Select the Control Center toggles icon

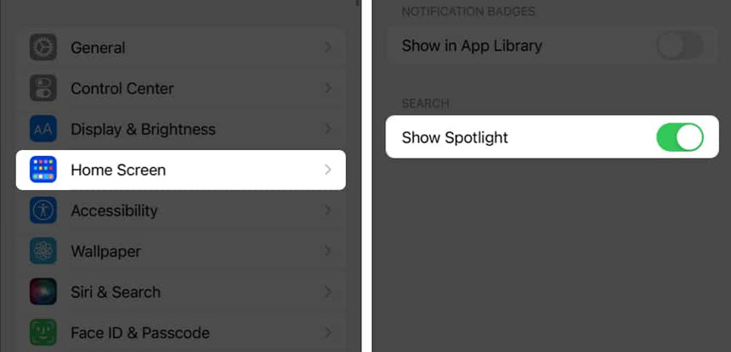[x=43, y=88]
